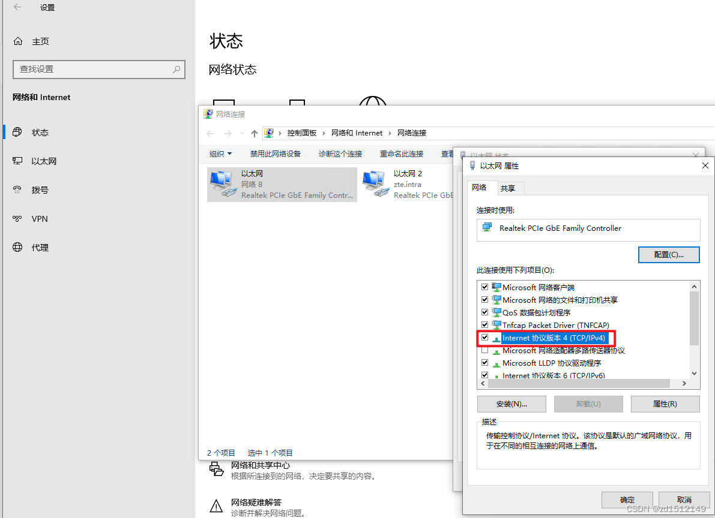
Task: Click the 属性(R) button
Action: (665, 404)
